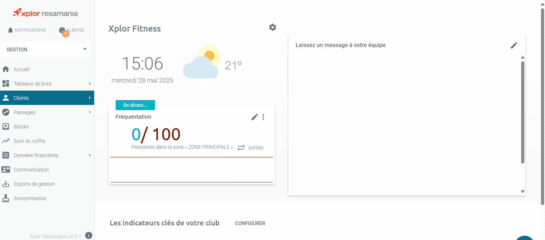Open the Xplor Fitness settings gear
This screenshot has width=545, height=240.
click(x=273, y=27)
